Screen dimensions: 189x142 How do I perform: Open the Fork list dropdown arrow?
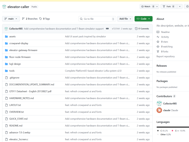[180, 7]
